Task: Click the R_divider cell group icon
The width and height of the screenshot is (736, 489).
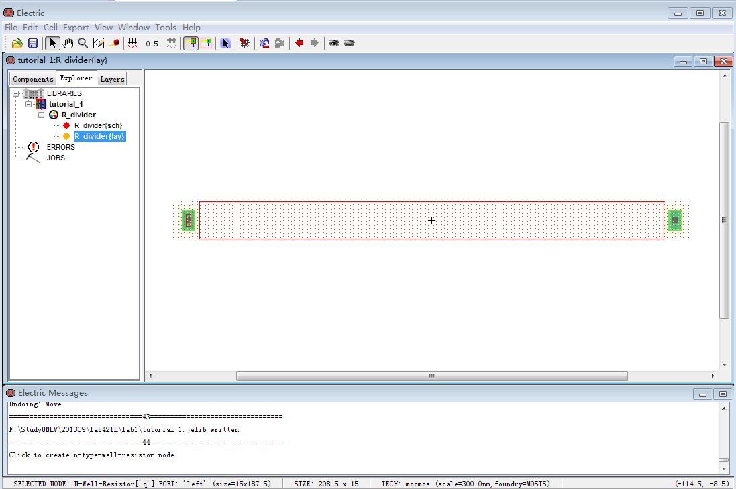Action: (x=54, y=115)
